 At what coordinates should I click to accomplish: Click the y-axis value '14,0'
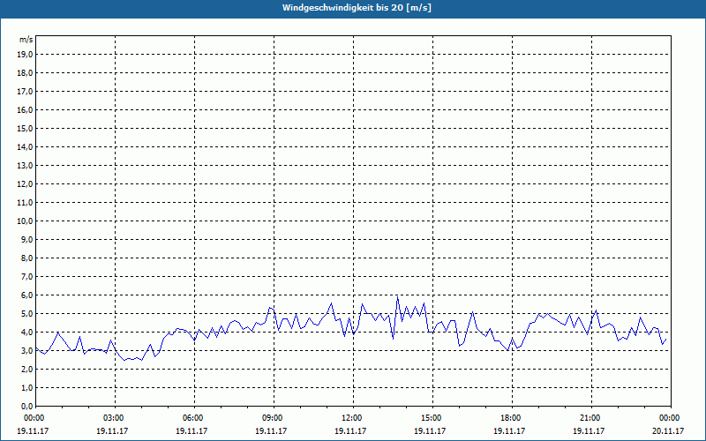point(25,146)
